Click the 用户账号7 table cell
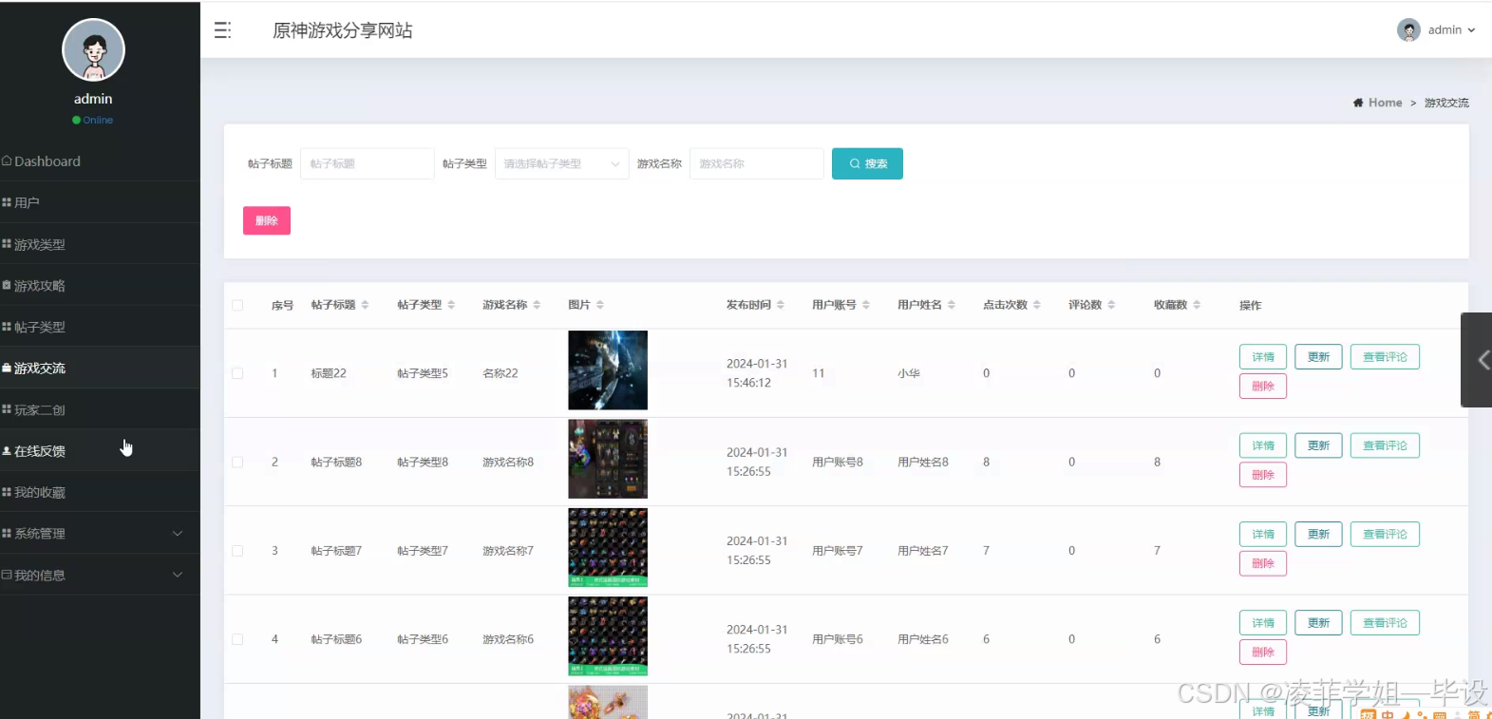This screenshot has height=719, width=1492. coord(838,551)
